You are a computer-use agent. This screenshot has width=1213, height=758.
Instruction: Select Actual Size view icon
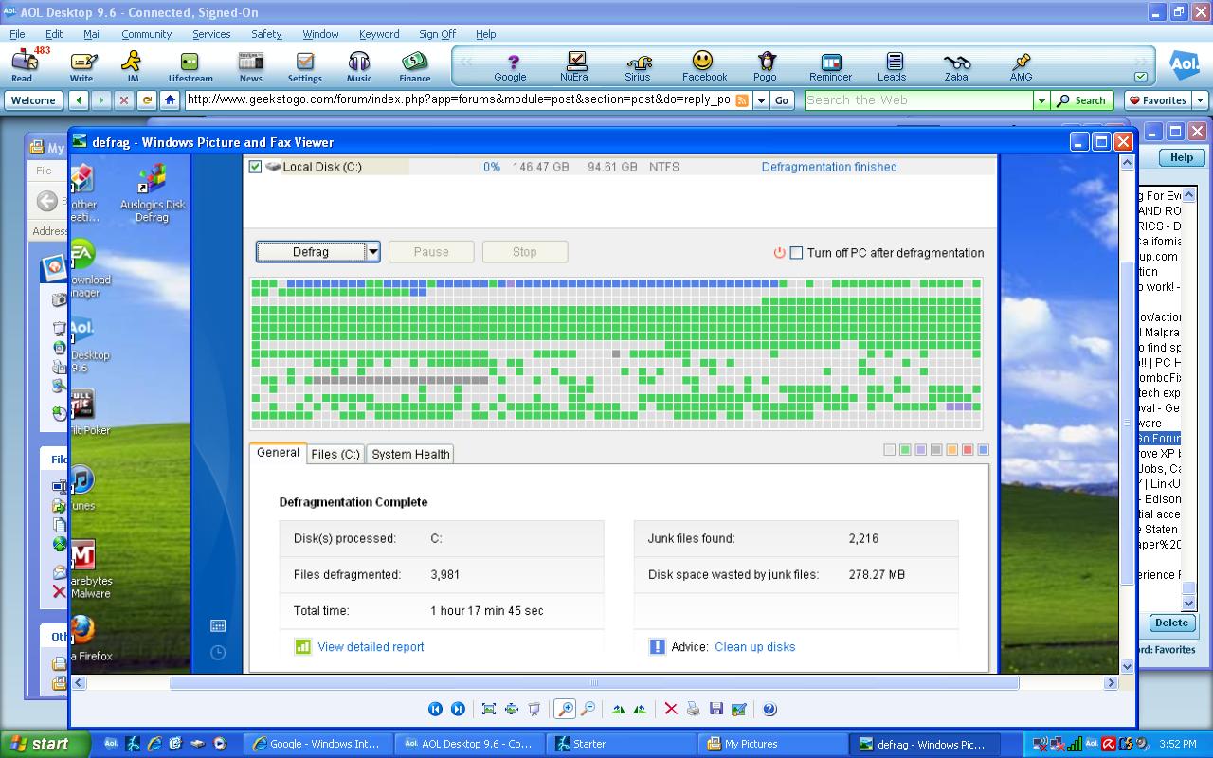(512, 709)
